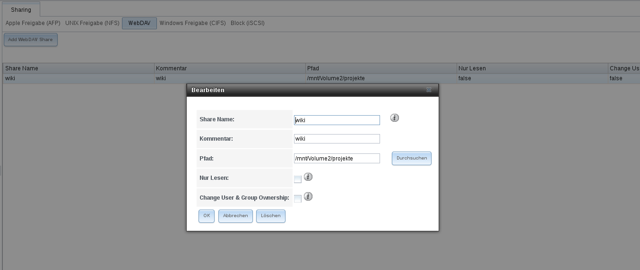Click /mnt/Volume2/projekte cell in table
The width and height of the screenshot is (640, 270).
[381, 78]
